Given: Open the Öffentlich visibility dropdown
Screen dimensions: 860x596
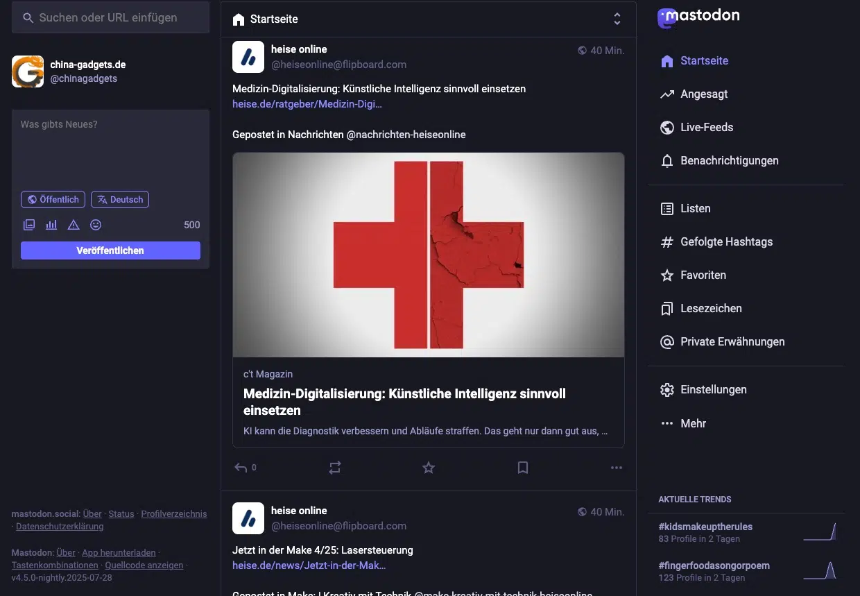Looking at the screenshot, I should [x=53, y=200].
